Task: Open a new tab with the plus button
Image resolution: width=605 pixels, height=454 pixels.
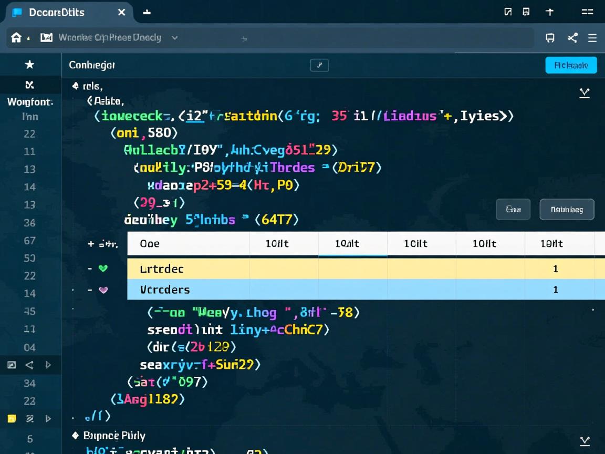Action: (x=147, y=12)
